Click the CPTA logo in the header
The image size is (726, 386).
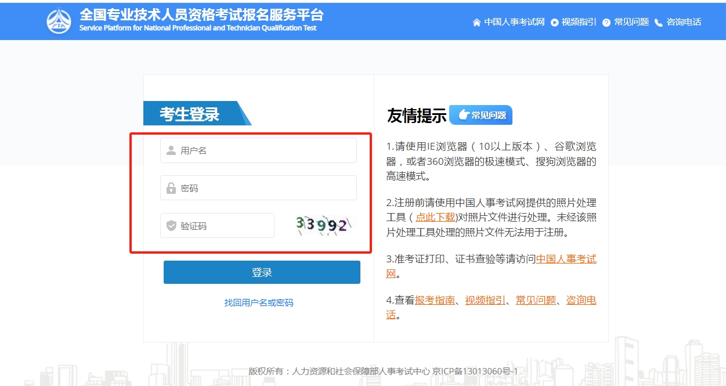59,21
